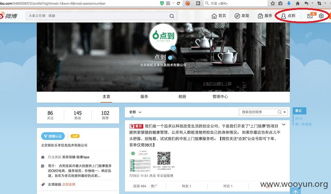Open 服务 in top navigation bar
Image resolution: width=331 pixels, height=194 pixels.
coord(265,16)
